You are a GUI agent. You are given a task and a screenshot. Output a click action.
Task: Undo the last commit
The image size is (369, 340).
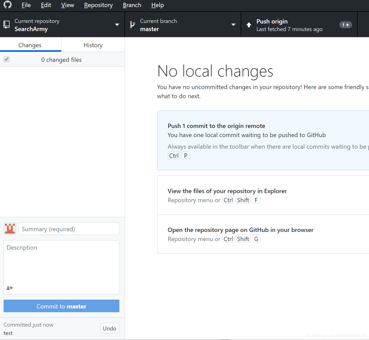point(110,328)
